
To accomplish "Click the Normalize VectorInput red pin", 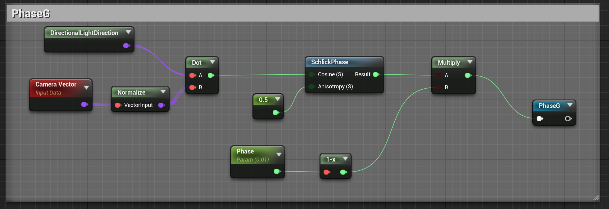I will (118, 105).
